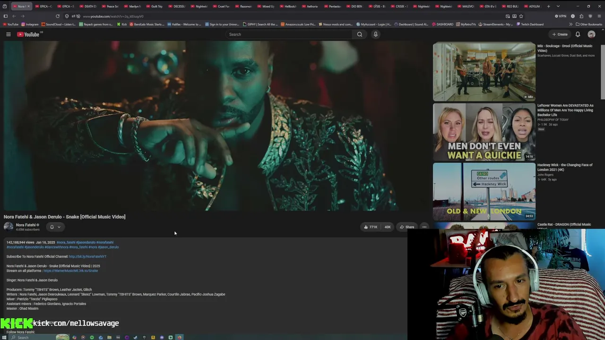Image resolution: width=605 pixels, height=340 pixels.
Task: Type in the YouTube Search field
Action: tap(289, 34)
